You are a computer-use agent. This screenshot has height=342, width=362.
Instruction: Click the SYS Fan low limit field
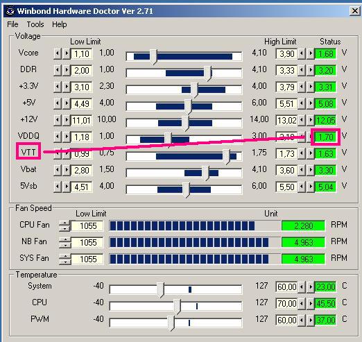(87, 259)
